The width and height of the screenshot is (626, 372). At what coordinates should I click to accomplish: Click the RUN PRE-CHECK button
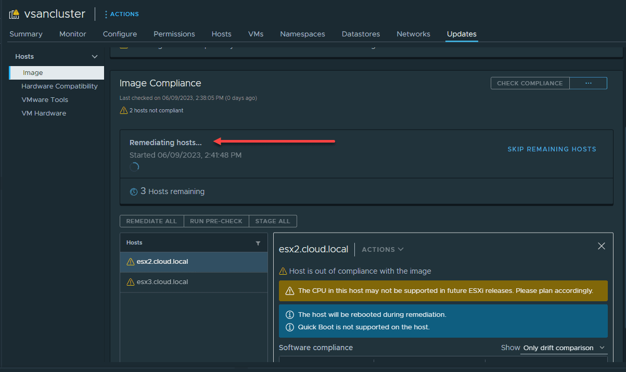pos(216,221)
